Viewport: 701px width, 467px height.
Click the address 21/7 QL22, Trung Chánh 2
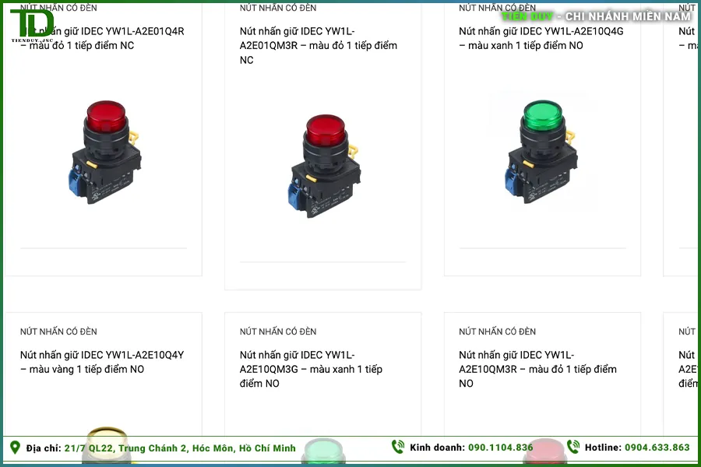(180, 448)
